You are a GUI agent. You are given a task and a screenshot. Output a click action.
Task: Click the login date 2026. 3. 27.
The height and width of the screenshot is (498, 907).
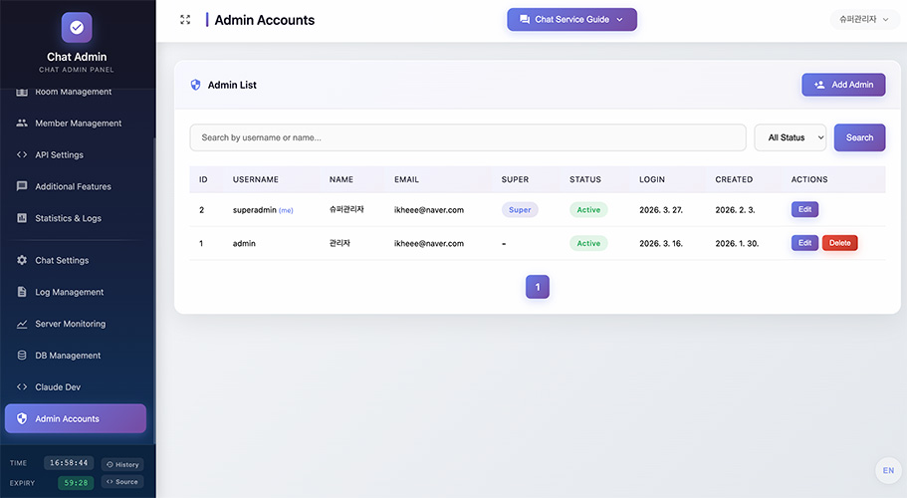click(661, 210)
